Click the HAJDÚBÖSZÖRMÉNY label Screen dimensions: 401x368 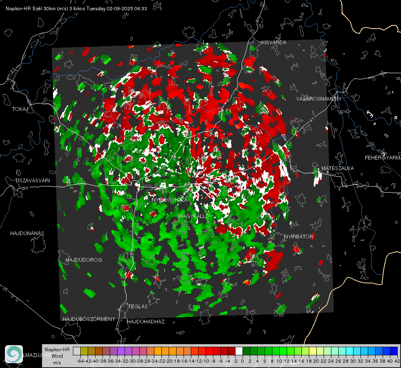point(89,319)
